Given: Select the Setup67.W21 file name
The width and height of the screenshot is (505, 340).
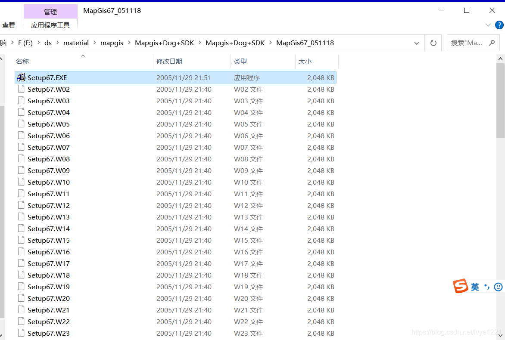Looking at the screenshot, I should point(48,310).
